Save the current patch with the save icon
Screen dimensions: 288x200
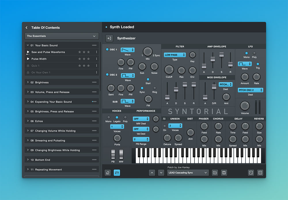[224, 172]
